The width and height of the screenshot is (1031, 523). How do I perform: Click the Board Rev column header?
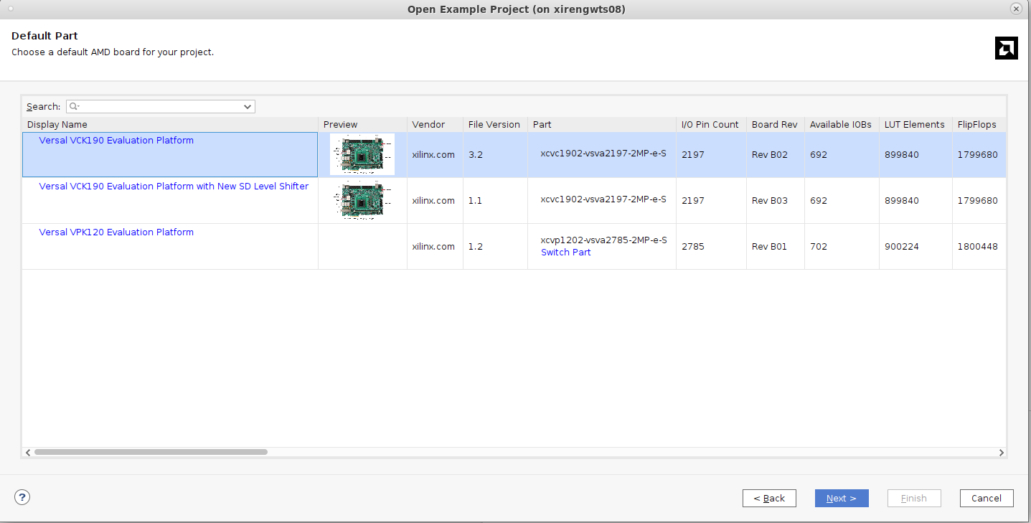tap(774, 124)
